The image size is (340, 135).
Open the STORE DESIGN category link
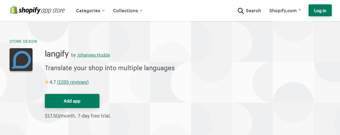click(x=23, y=41)
